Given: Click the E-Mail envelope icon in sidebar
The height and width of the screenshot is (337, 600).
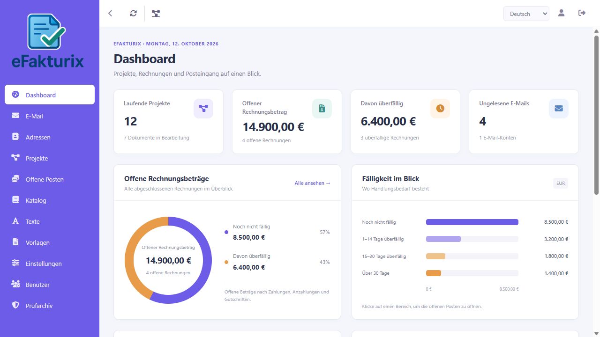Looking at the screenshot, I should (x=15, y=116).
